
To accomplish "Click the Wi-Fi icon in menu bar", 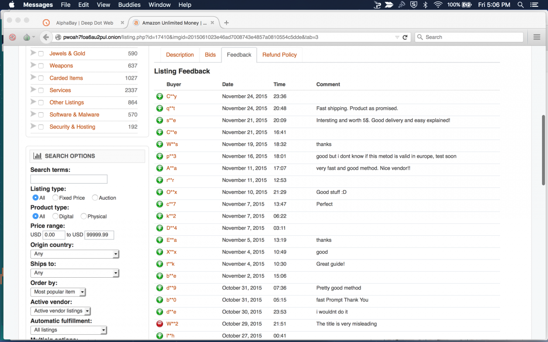I will [x=438, y=5].
